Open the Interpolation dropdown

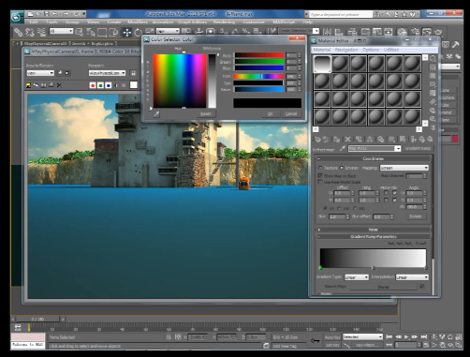click(412, 277)
